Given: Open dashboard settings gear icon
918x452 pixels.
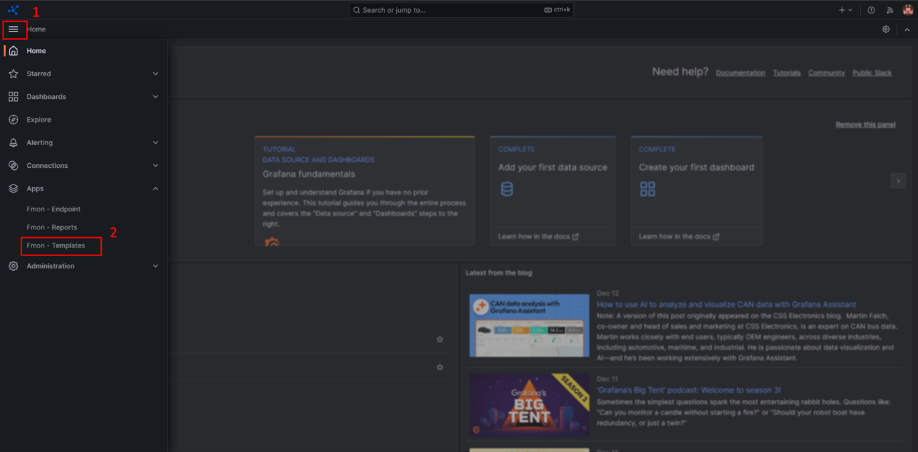Looking at the screenshot, I should tap(886, 29).
